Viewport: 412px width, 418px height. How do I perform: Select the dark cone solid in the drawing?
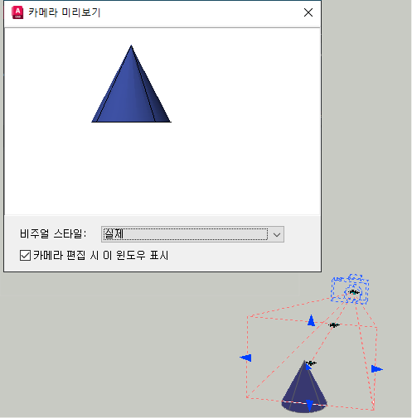tap(303, 389)
